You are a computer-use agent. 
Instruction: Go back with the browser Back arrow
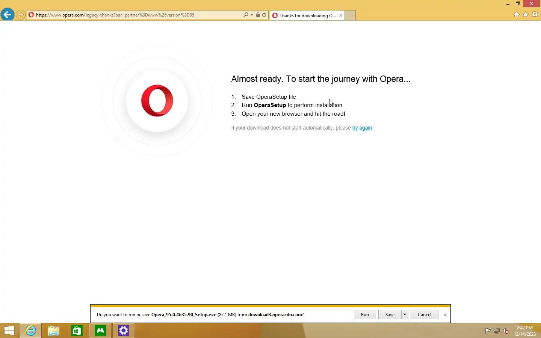click(7, 15)
